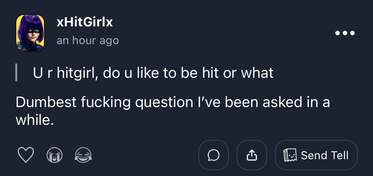The width and height of the screenshot is (373, 176).
Task: Click the word "while." in the reply
Action: click(34, 120)
